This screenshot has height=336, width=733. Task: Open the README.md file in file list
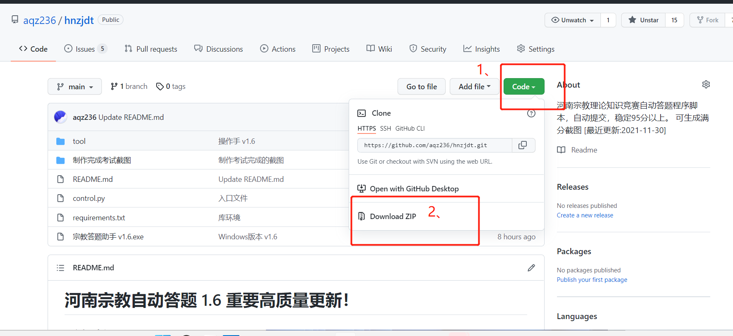tap(93, 179)
